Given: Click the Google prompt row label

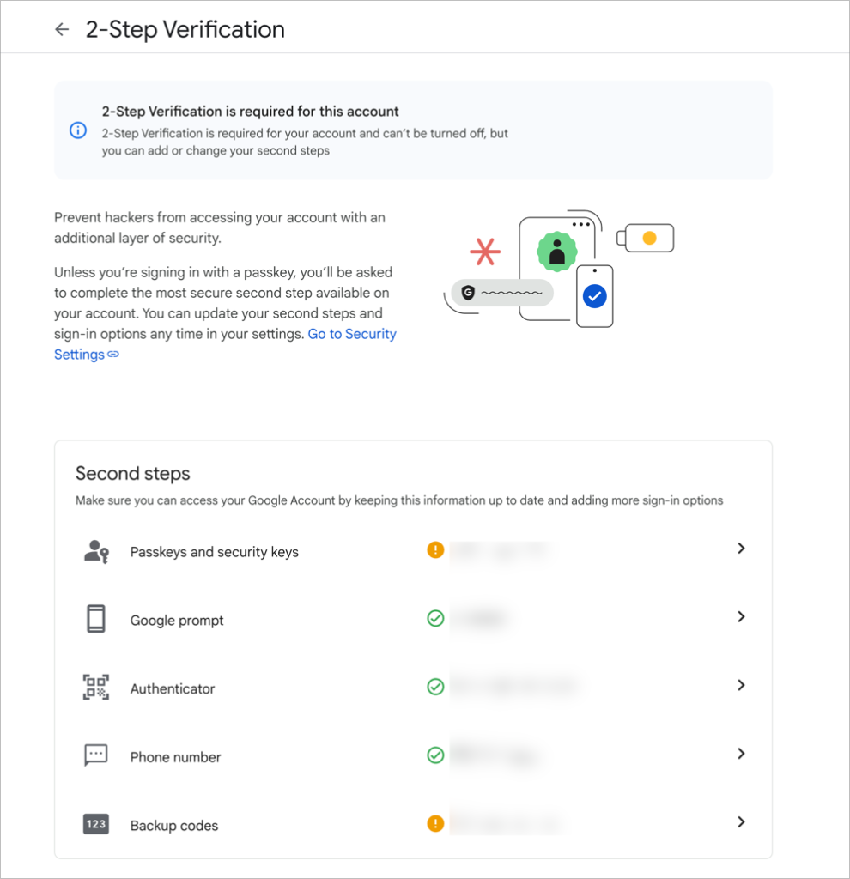Looking at the screenshot, I should pyautogui.click(x=177, y=619).
